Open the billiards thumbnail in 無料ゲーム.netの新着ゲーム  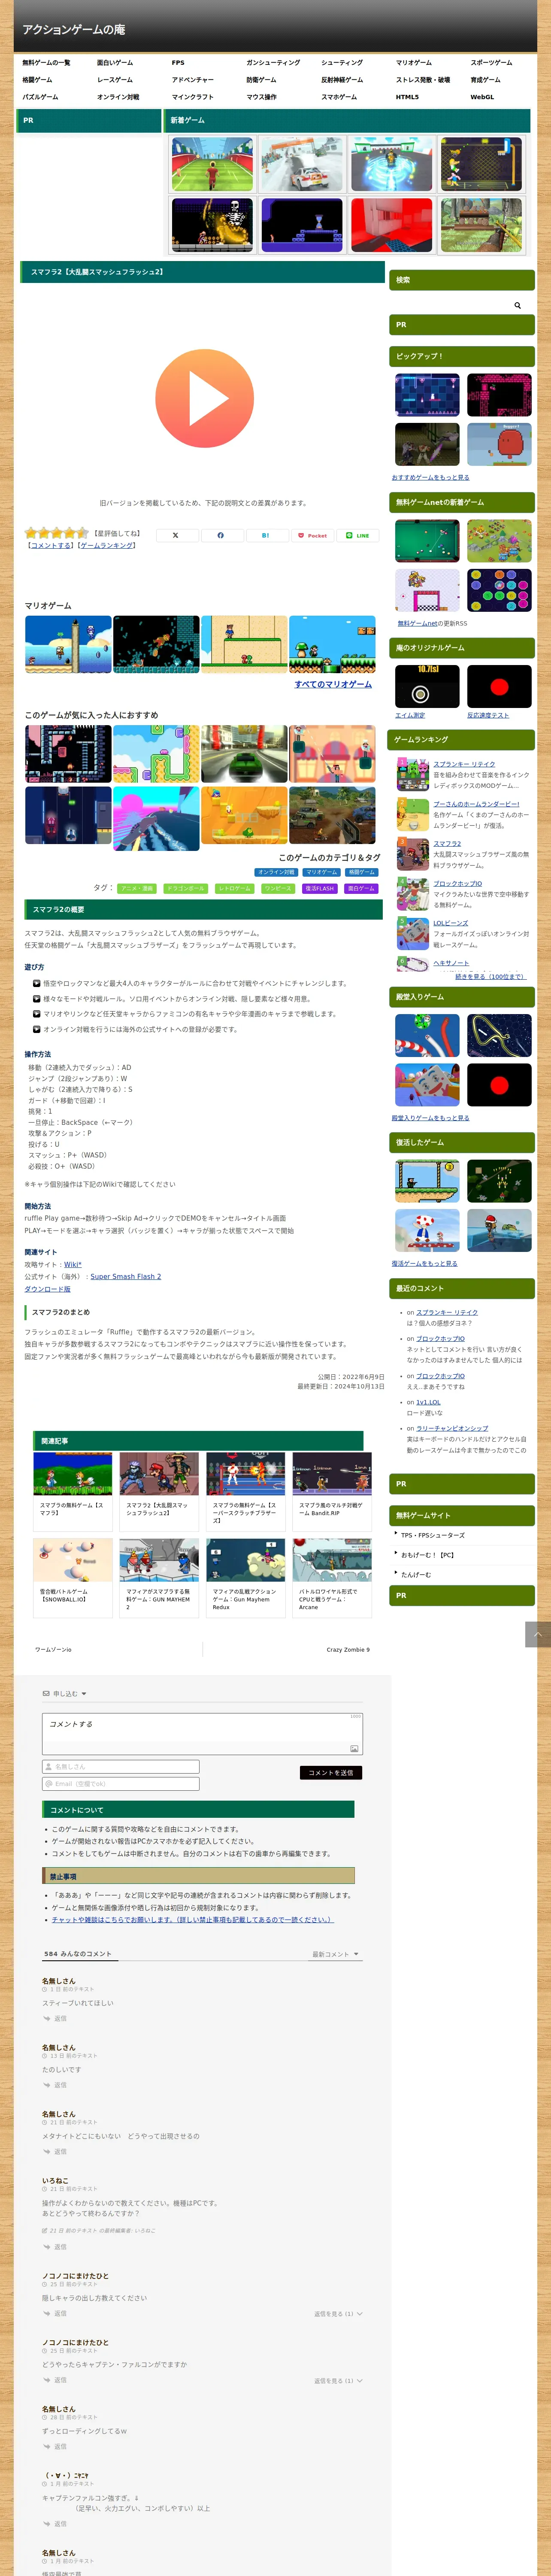[x=427, y=541]
